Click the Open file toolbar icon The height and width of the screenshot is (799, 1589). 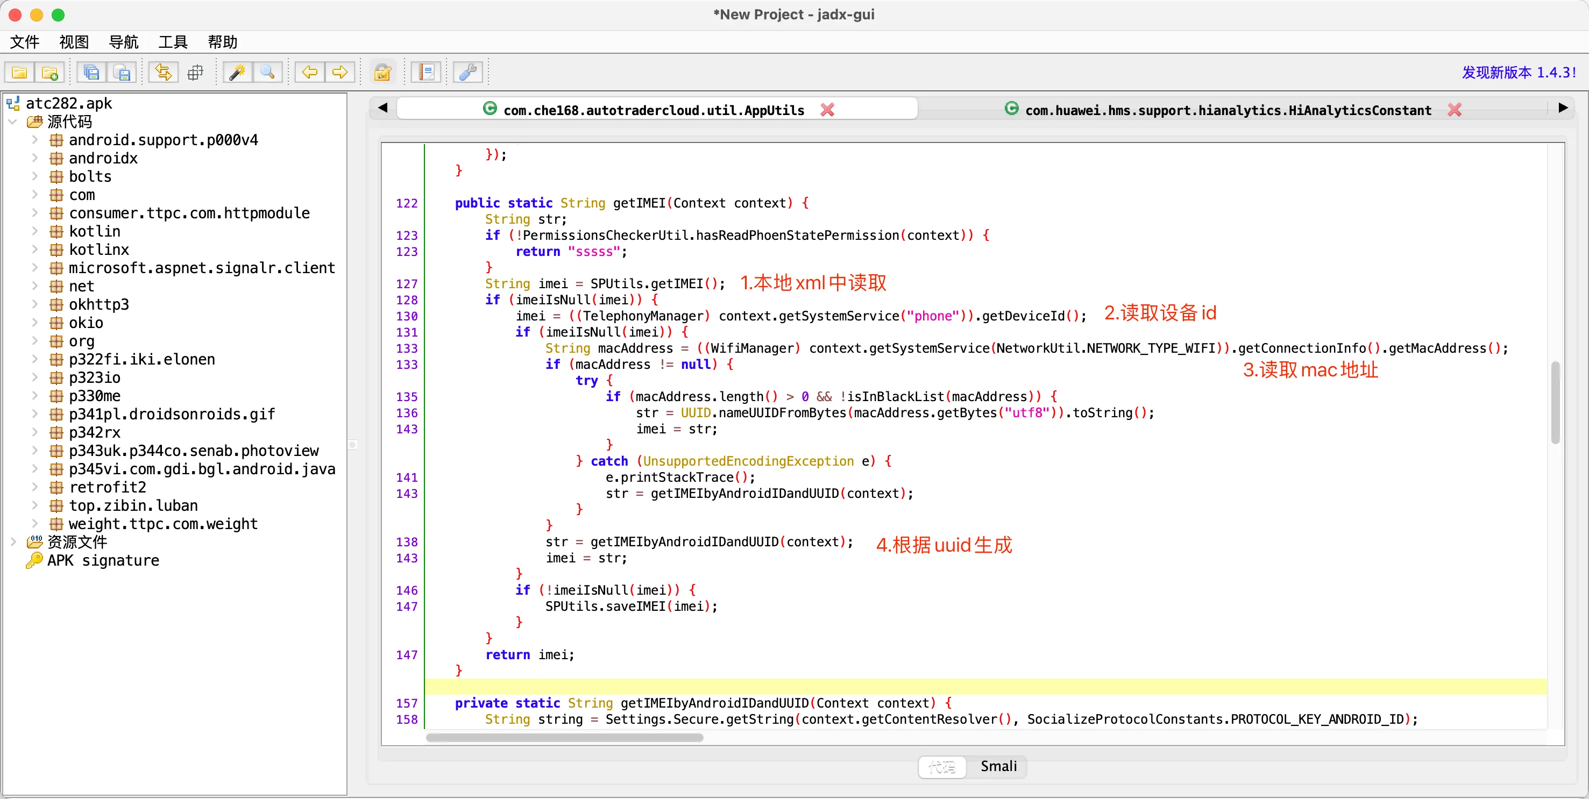coord(20,73)
